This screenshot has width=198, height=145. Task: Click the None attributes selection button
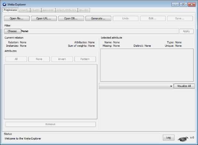click(x=39, y=59)
